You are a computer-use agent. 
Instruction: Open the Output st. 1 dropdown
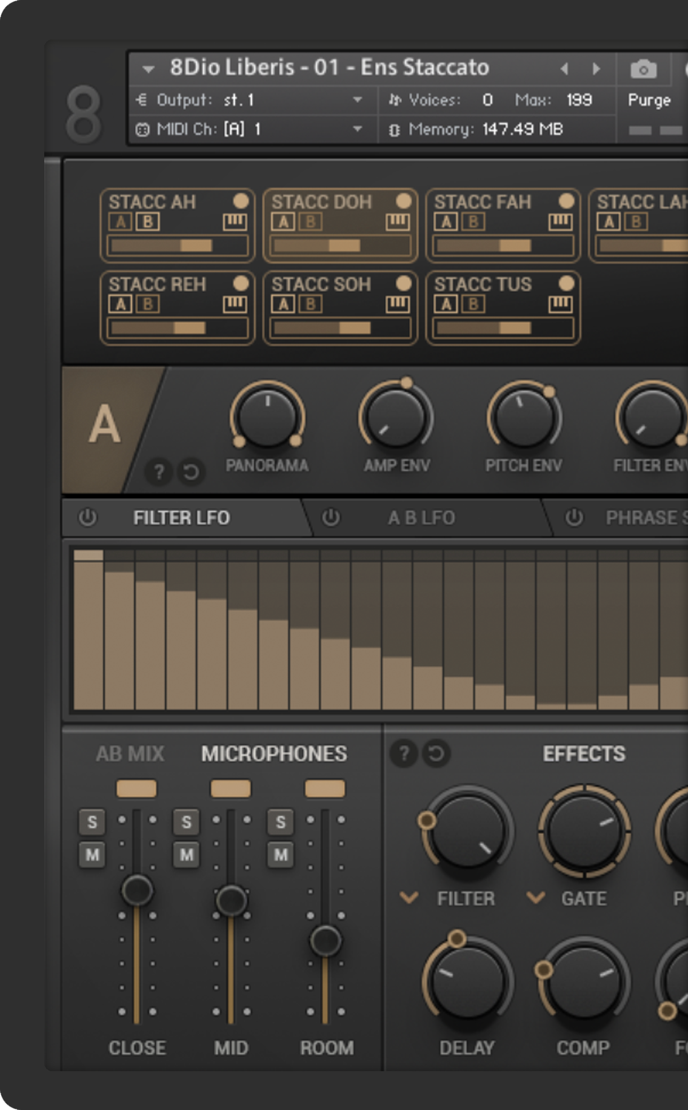tap(358, 99)
